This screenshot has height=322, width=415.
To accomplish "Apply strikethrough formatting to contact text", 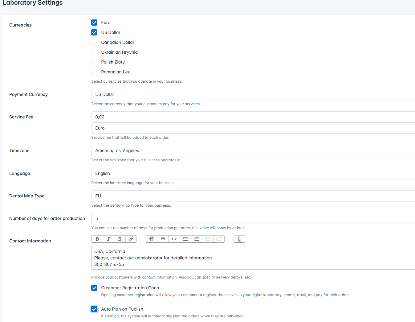I will (x=120, y=239).
